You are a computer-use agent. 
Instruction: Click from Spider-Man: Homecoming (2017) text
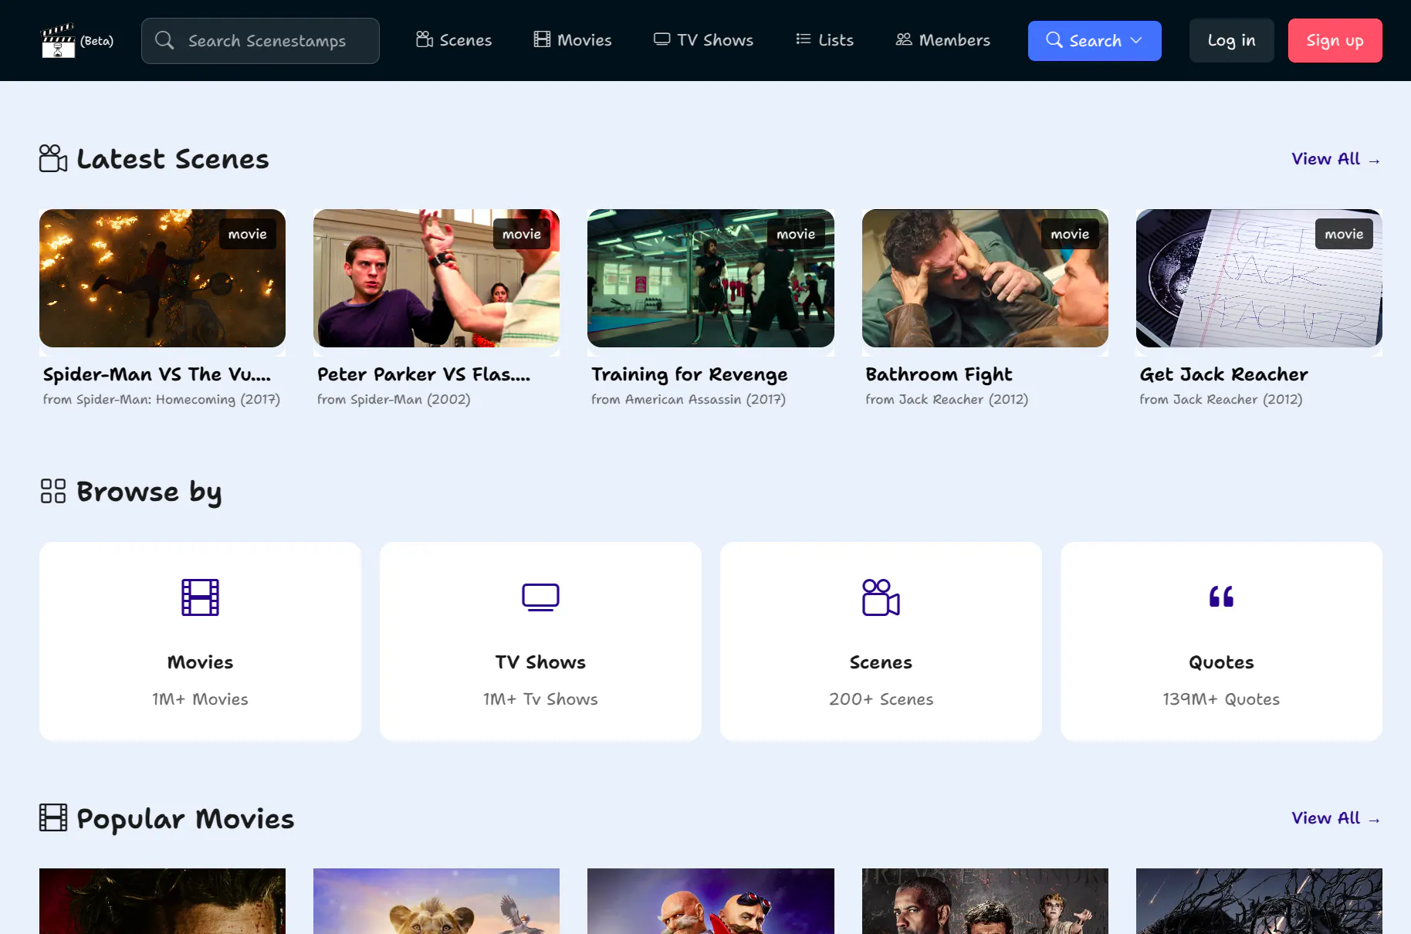coord(161,400)
